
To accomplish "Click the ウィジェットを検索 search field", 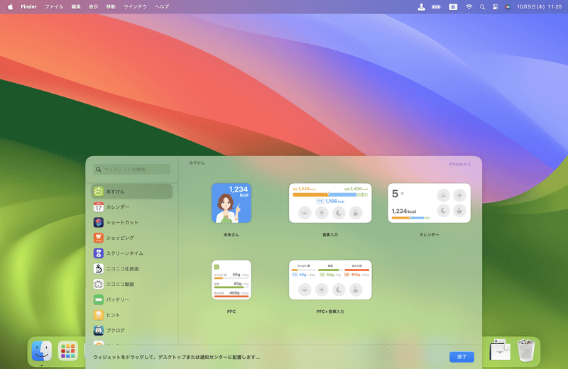I will 132,170.
